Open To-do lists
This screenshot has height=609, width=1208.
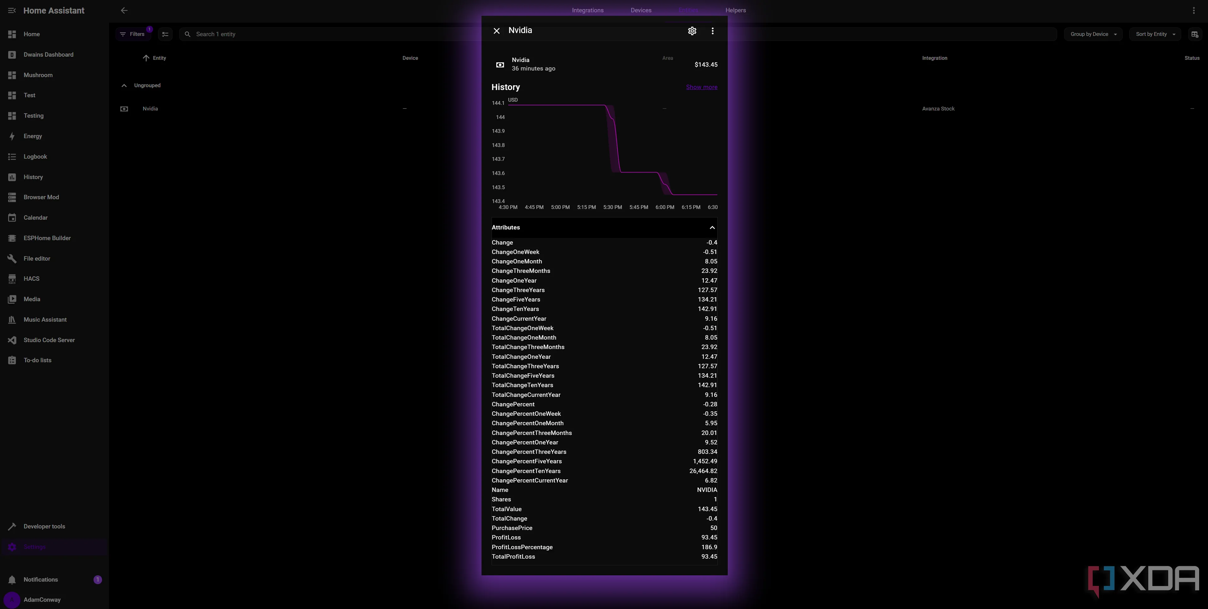coord(54,361)
